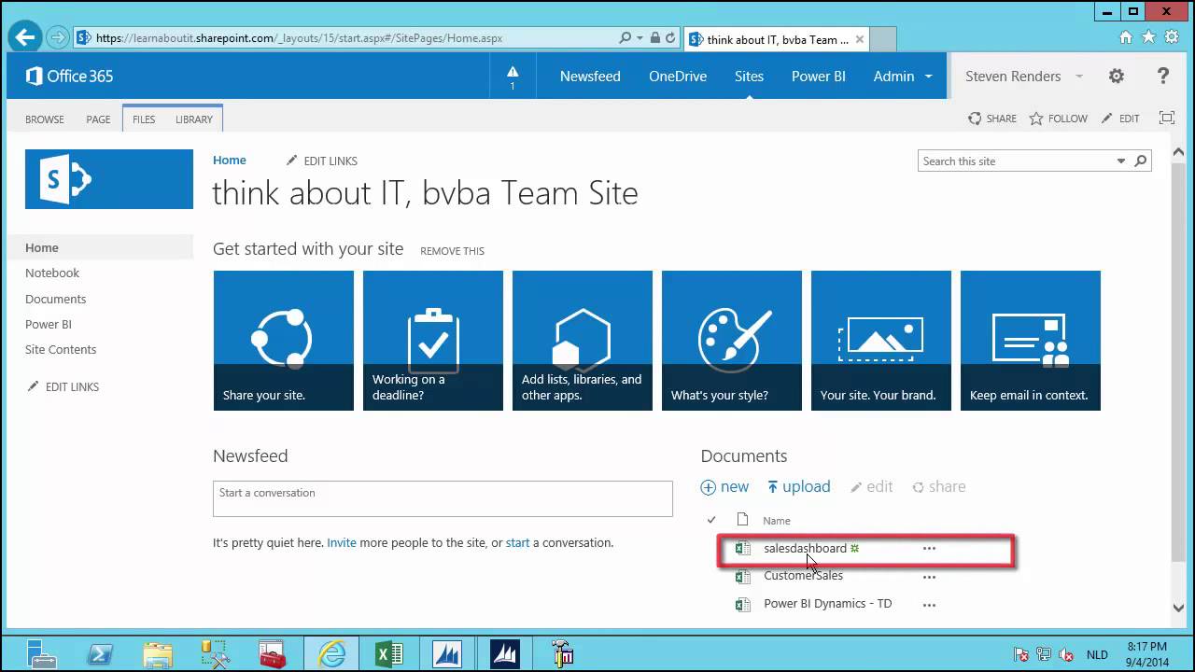
Task: Open What's your style tile
Action: click(732, 341)
